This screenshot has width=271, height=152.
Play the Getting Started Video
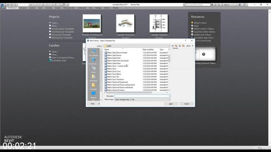pyautogui.click(x=204, y=54)
